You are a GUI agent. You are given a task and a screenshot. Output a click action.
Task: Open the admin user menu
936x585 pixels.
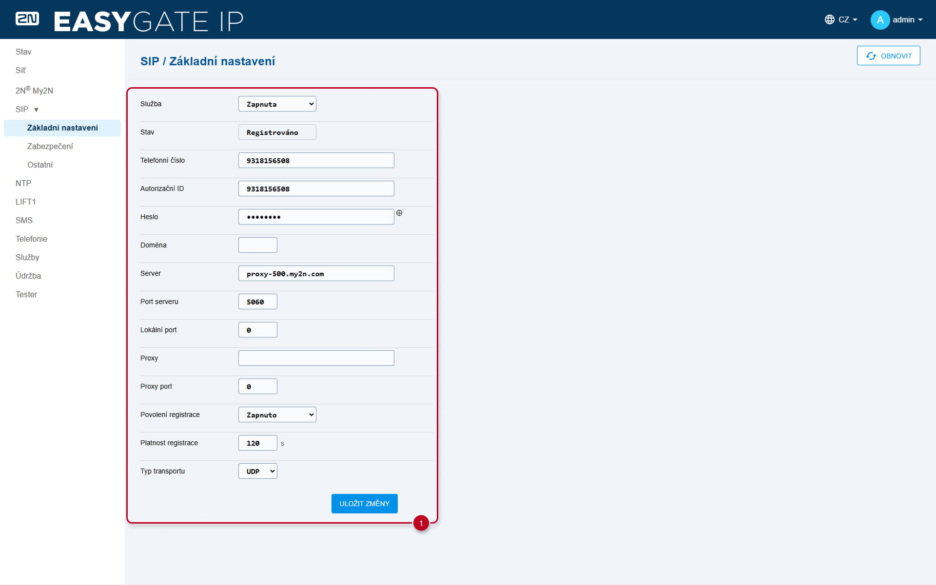(x=897, y=20)
